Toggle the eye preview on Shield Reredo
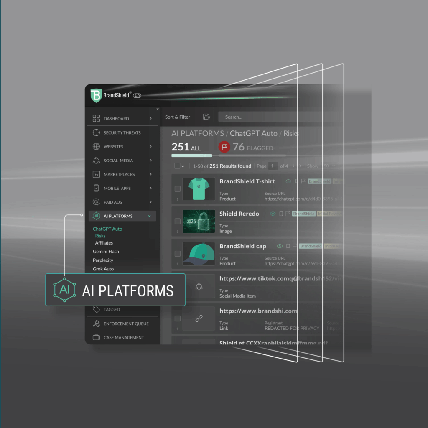 [273, 214]
